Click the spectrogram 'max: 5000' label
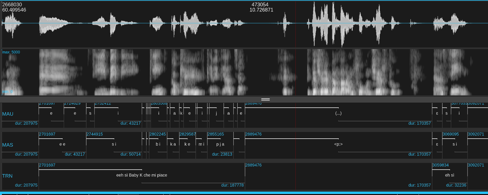This screenshot has width=488, height=195. [x=11, y=52]
